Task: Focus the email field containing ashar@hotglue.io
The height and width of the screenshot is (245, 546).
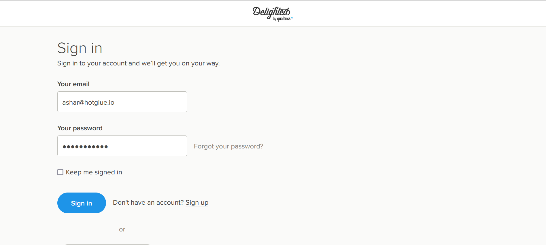Action: 122,102
